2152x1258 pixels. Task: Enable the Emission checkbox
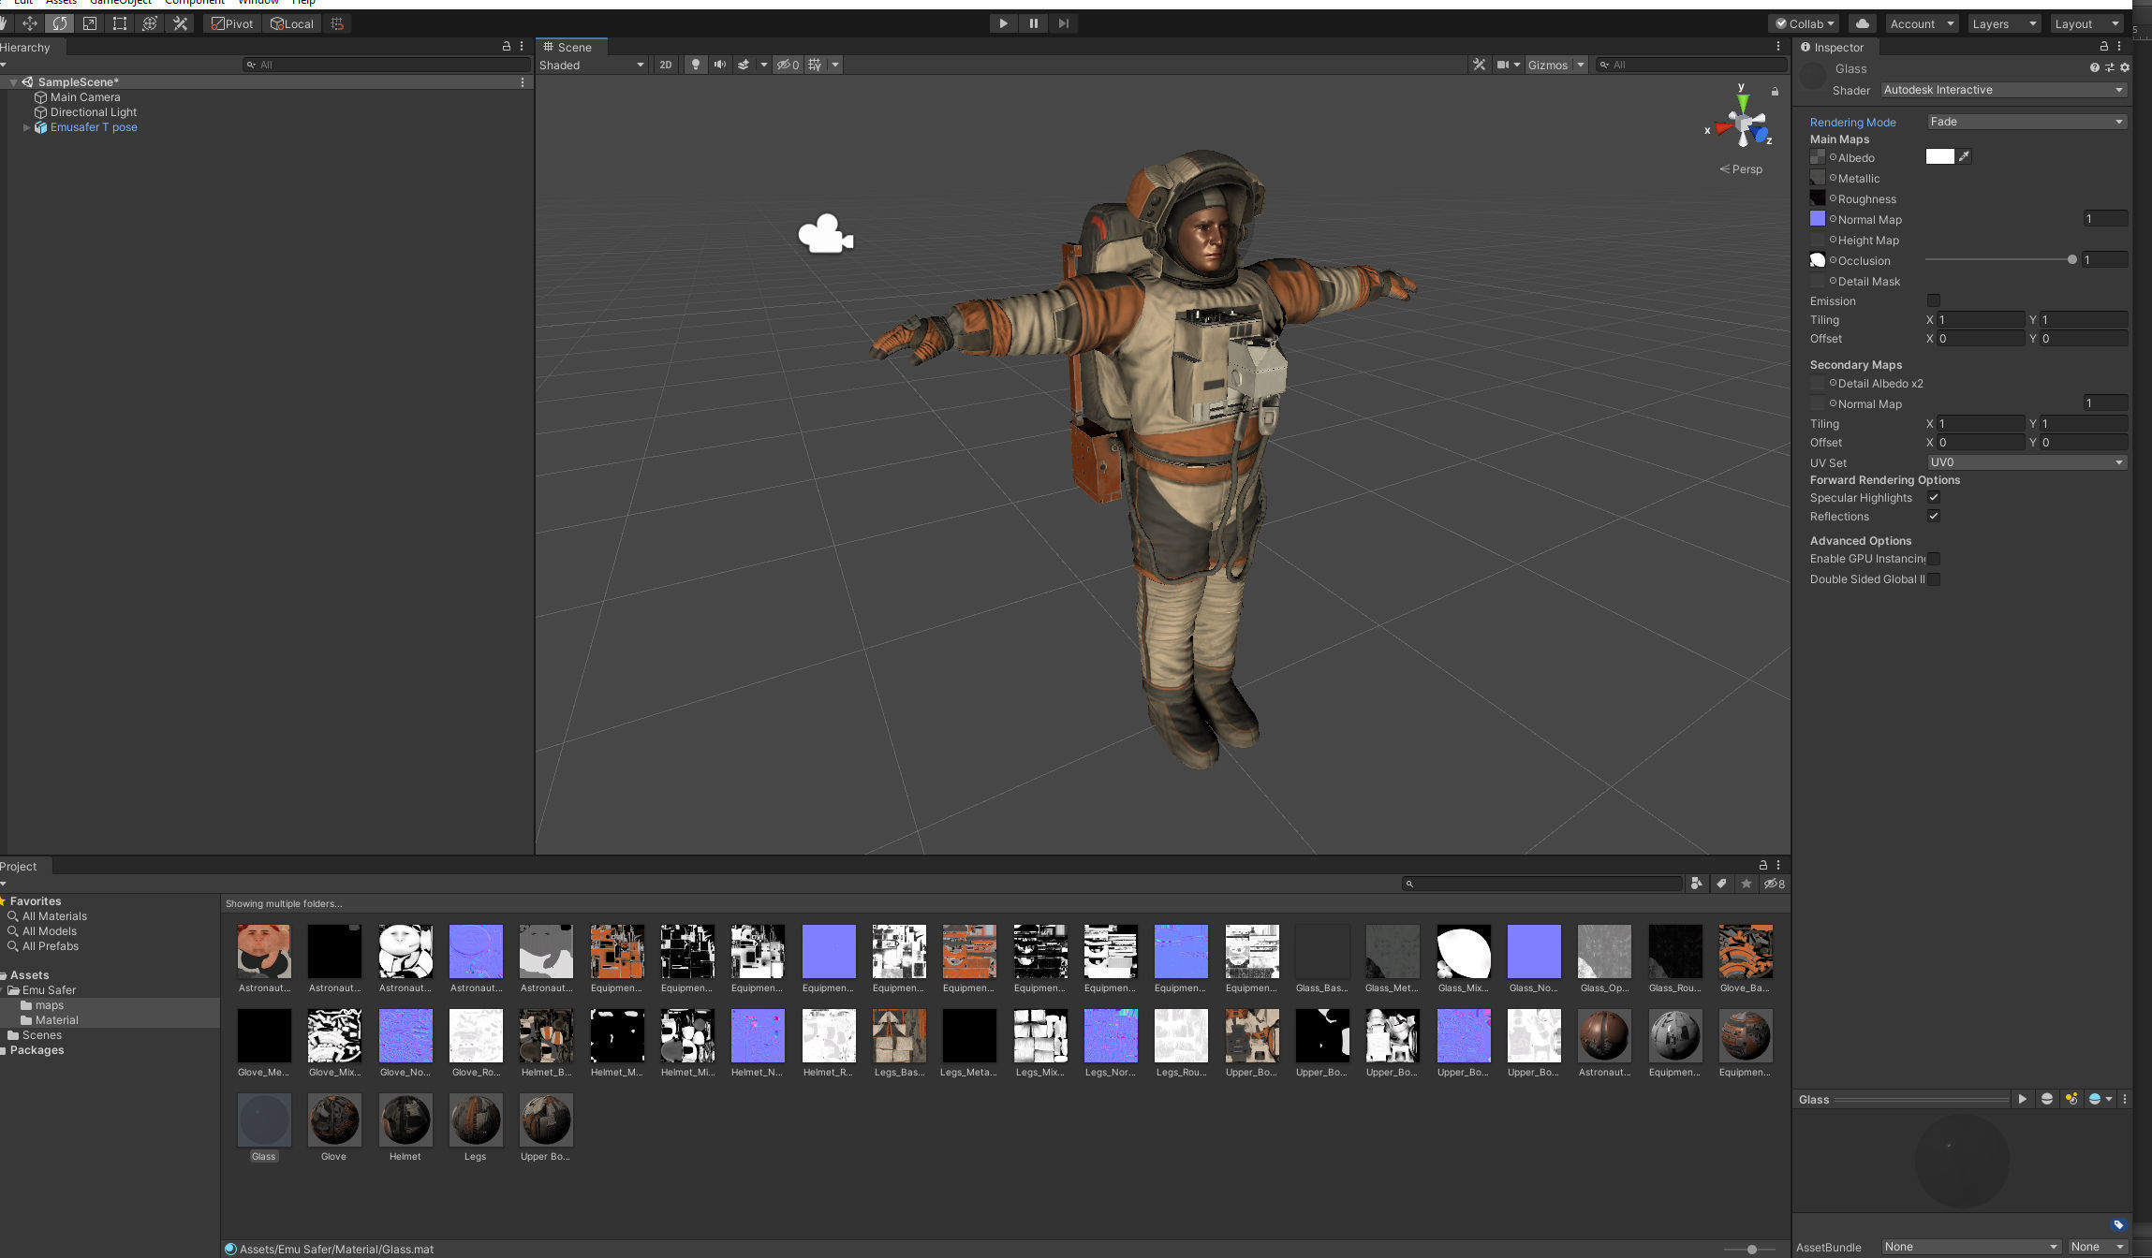(1933, 300)
